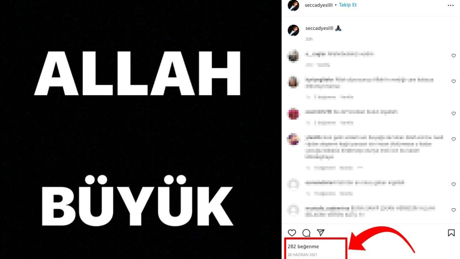
Task: Click profile avatar in post header
Action: click(293, 5)
